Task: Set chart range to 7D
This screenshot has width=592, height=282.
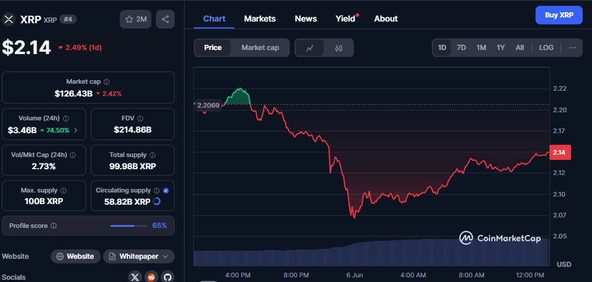Action: tap(462, 48)
